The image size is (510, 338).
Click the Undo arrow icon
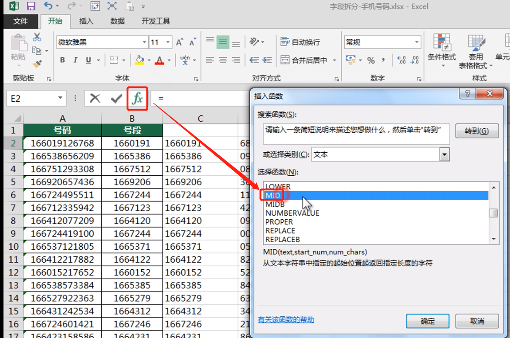pos(48,6)
